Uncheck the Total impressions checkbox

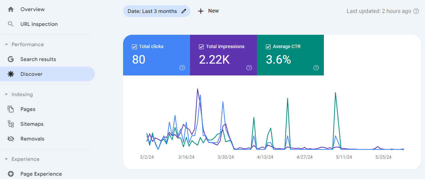click(201, 47)
